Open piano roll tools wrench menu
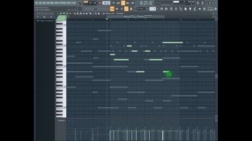 tap(61, 14)
